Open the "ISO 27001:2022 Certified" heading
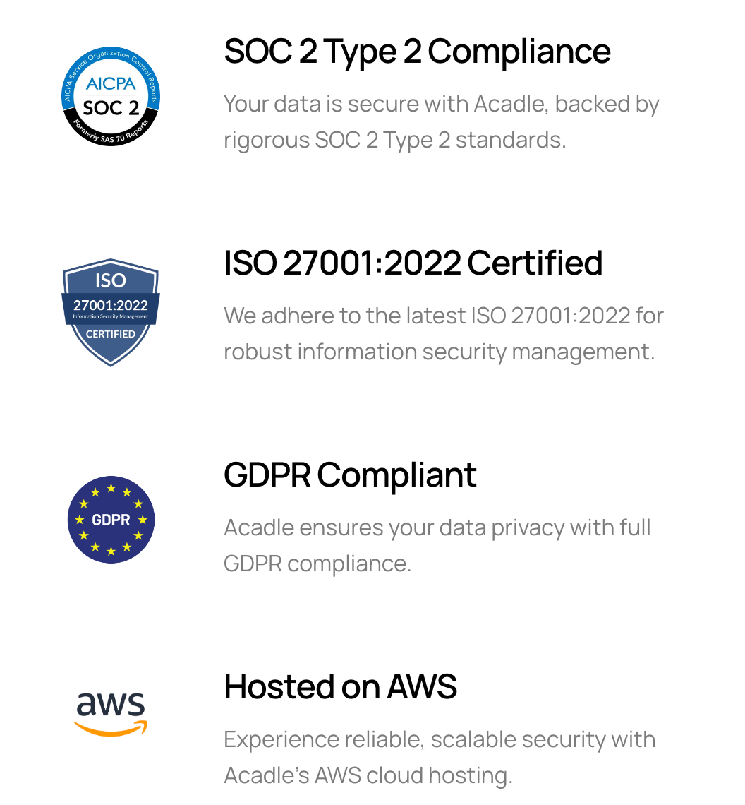This screenshot has height=805, width=745. (x=413, y=263)
